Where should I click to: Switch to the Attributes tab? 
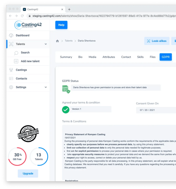click(109, 57)
